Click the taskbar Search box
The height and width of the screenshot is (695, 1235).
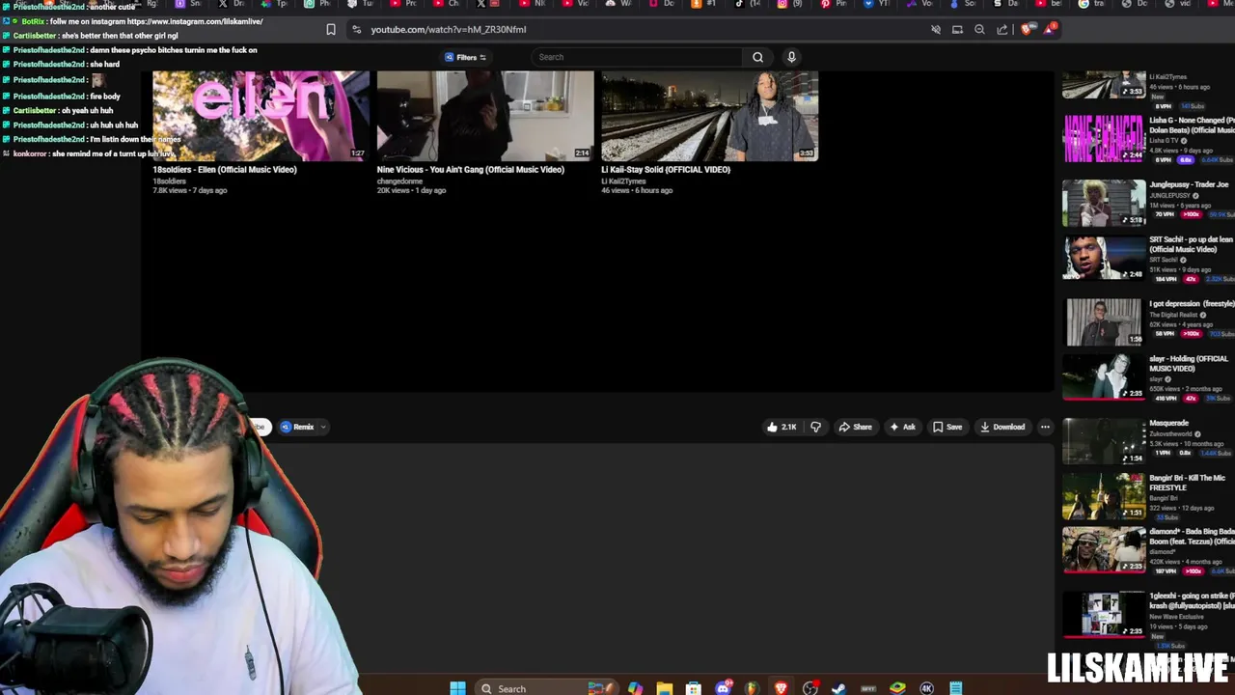(x=545, y=688)
